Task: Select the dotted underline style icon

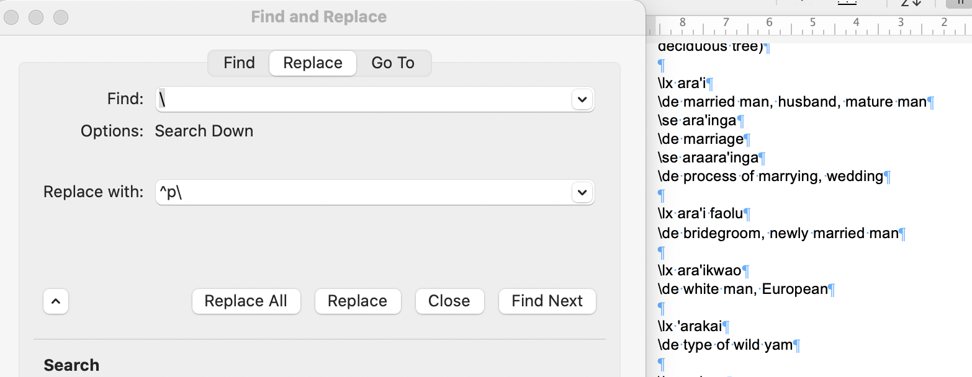Action: pyautogui.click(x=847, y=3)
